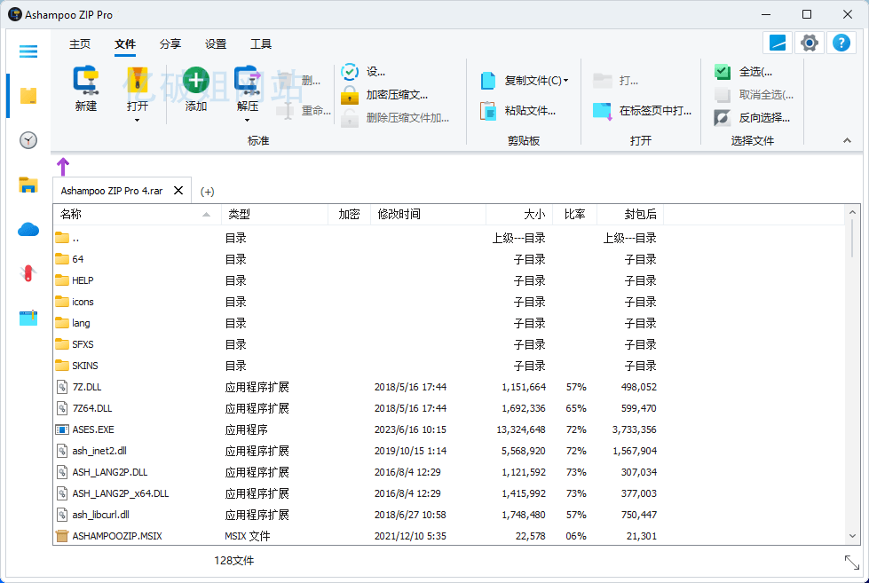
Task: Click the New archive (新建) icon
Action: [86, 81]
